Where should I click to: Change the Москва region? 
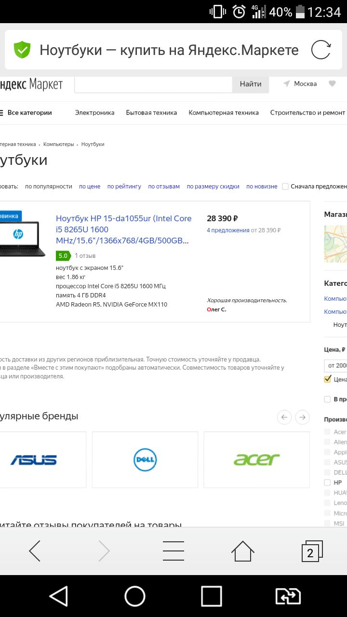click(305, 84)
